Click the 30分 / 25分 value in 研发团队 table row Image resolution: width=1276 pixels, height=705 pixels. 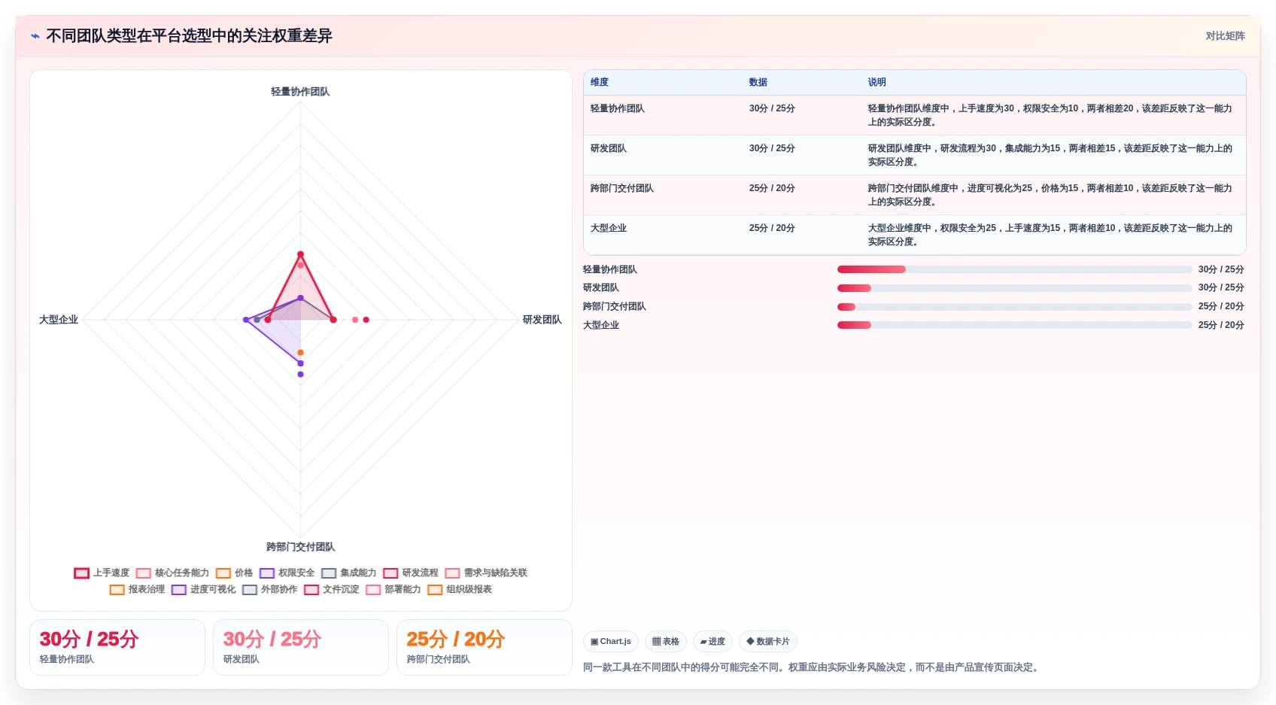772,148
